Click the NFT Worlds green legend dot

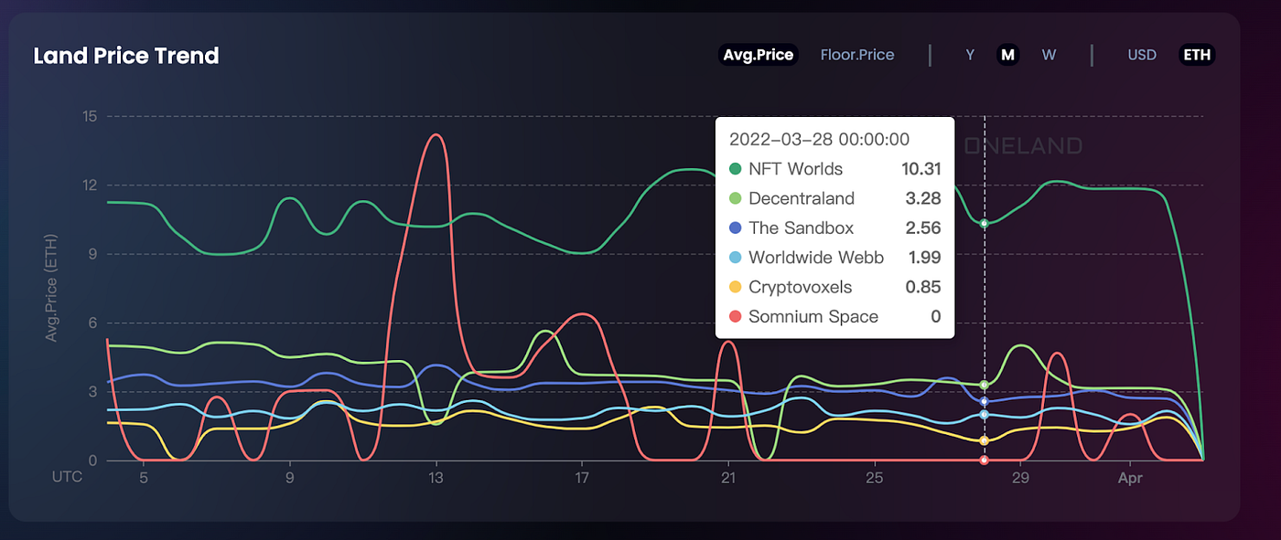tap(735, 169)
